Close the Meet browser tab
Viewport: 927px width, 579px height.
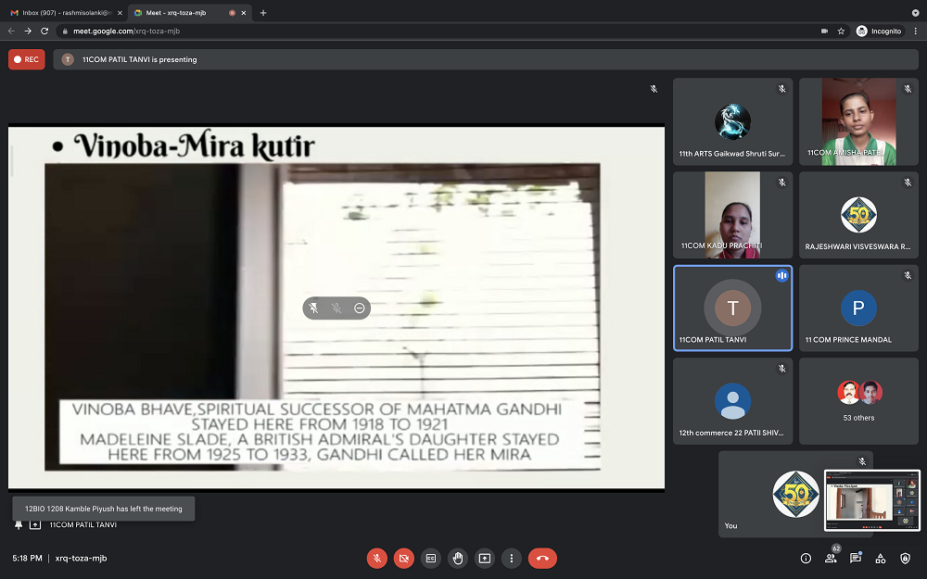[244, 12]
